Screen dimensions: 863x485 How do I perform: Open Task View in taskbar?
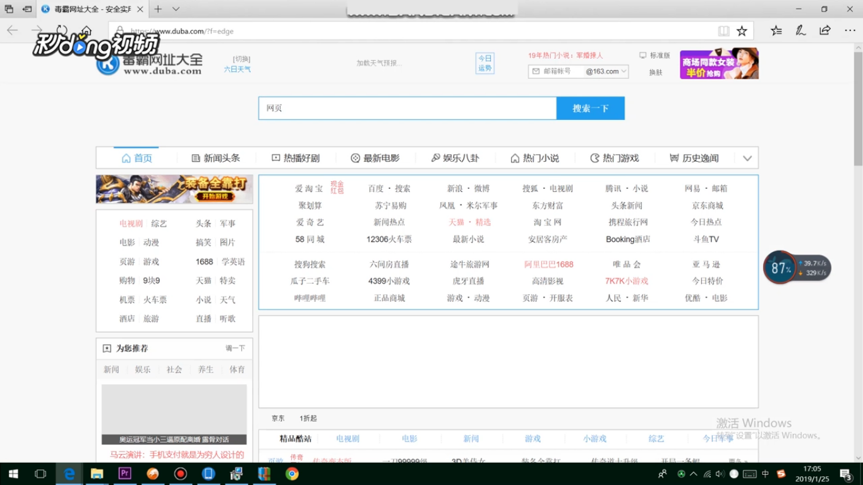click(x=40, y=474)
